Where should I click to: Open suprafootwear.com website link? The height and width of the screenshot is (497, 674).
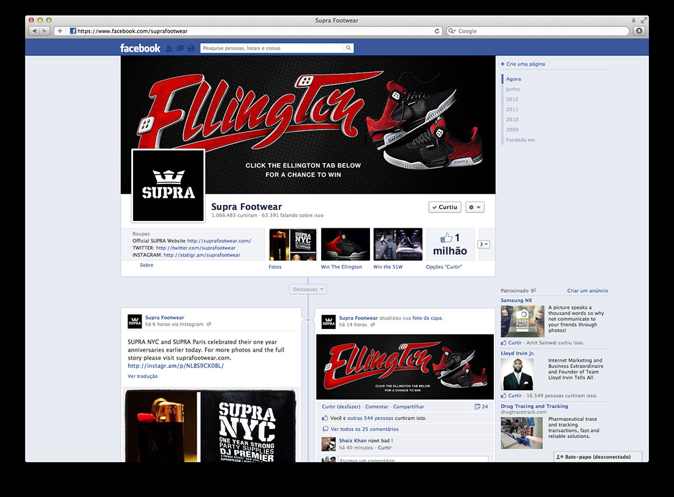coord(219,241)
